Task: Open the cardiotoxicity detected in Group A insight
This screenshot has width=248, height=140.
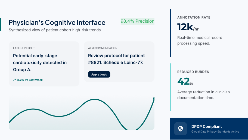Action: coord(40,62)
